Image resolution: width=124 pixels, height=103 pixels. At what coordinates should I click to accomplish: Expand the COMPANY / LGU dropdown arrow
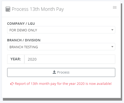coord(112,30)
